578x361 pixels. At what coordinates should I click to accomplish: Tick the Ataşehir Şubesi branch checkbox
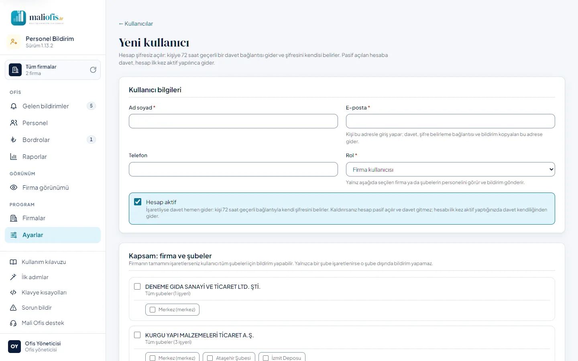coord(210,358)
